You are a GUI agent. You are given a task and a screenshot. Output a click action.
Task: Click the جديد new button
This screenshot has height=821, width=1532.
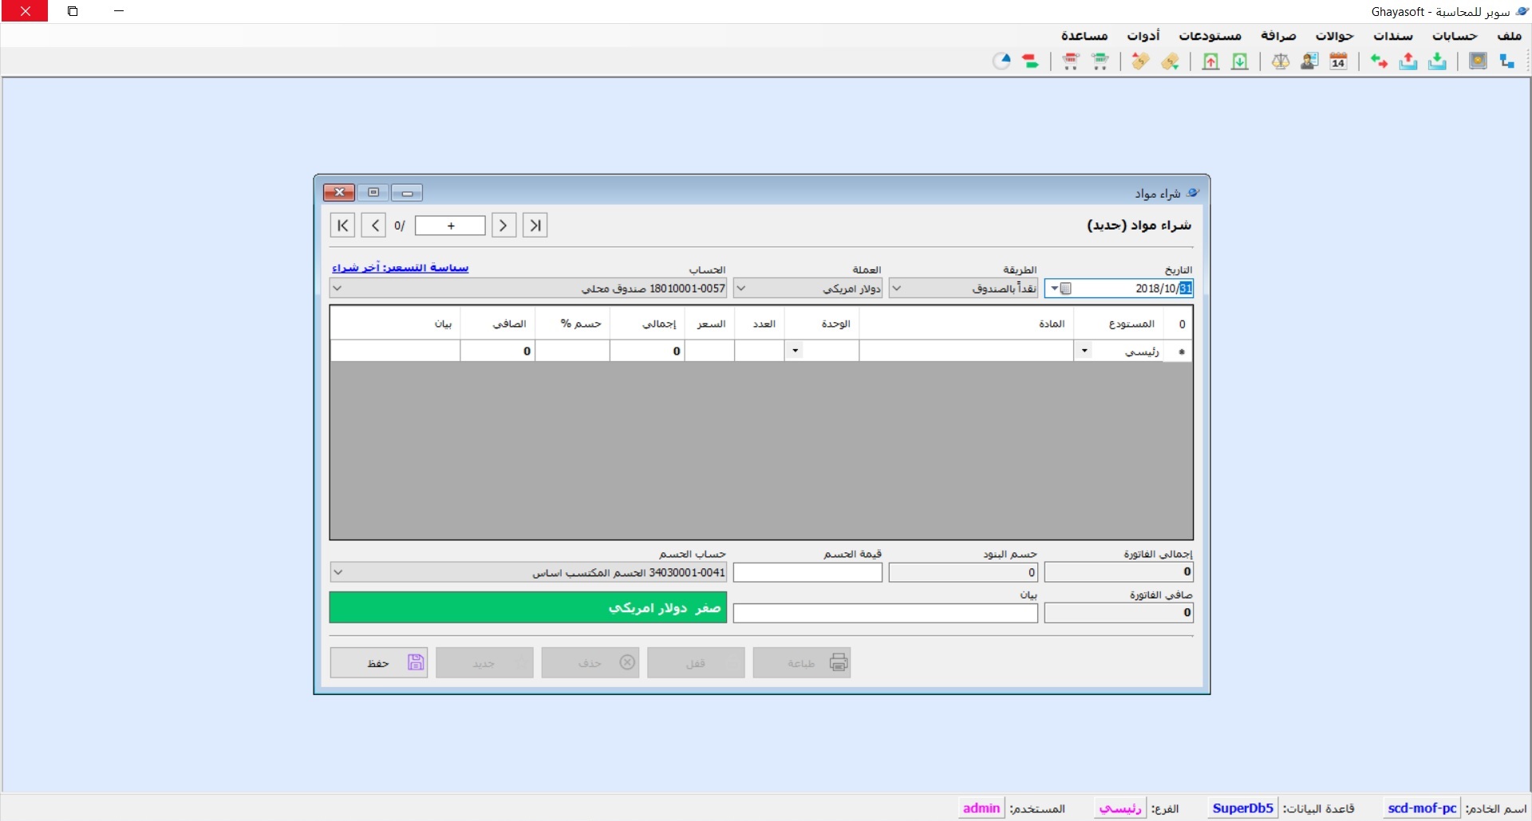point(484,662)
